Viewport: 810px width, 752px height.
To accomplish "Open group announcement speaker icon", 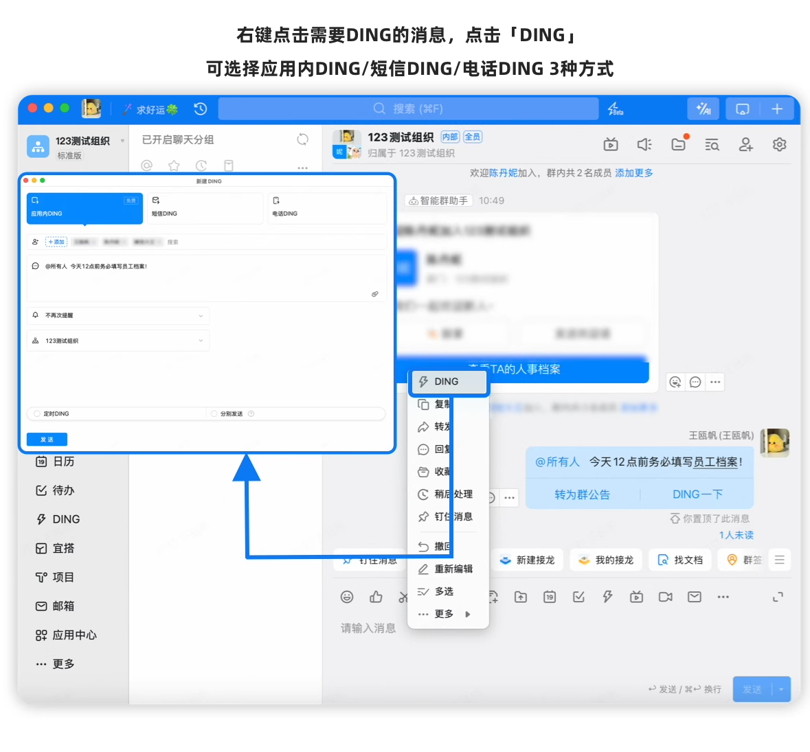I will coord(644,145).
